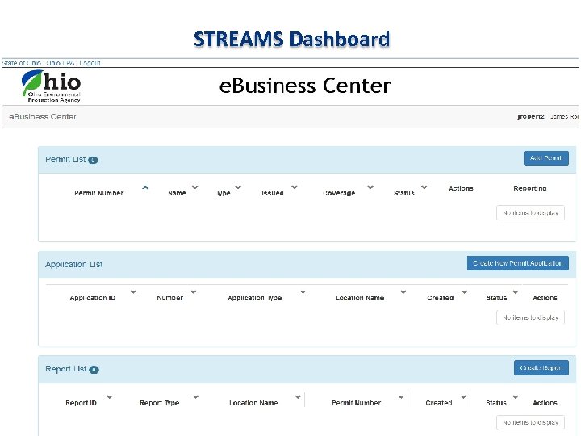Follow the State of Ohio link
This screenshot has width=581, height=436.
[22, 63]
